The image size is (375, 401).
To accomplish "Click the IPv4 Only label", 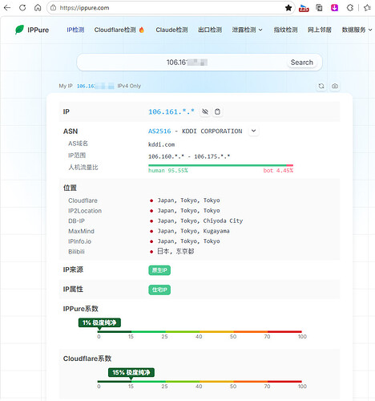I will [129, 86].
